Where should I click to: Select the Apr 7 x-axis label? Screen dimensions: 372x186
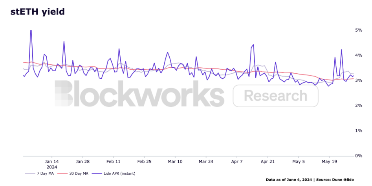pyautogui.click(x=237, y=161)
